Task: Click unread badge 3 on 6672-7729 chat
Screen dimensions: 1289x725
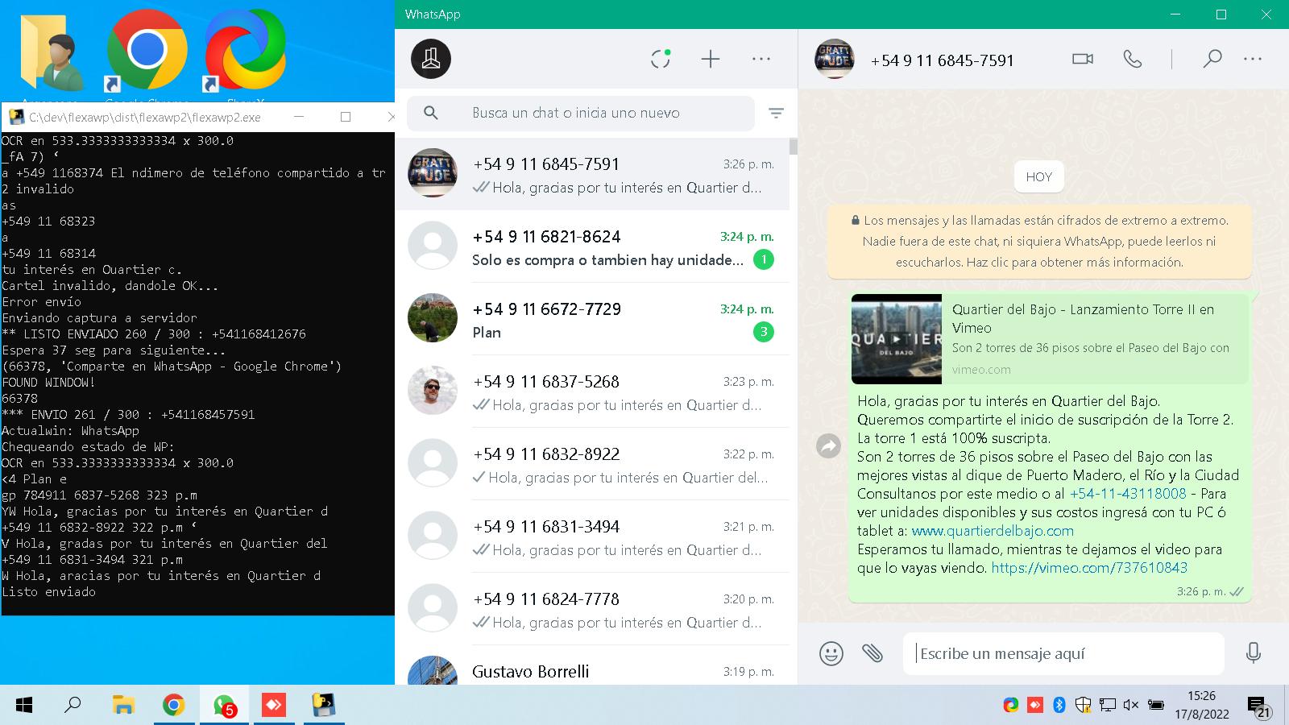Action: [763, 332]
